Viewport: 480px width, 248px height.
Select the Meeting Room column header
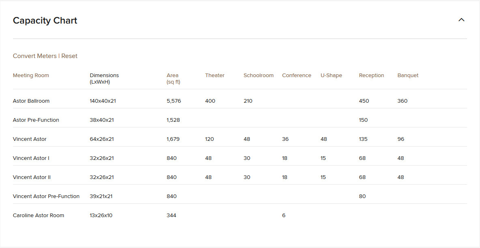[31, 75]
